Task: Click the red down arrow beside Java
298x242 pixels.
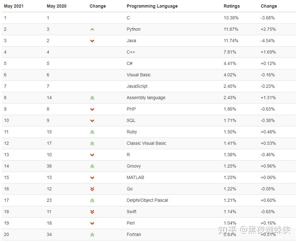Action: point(92,41)
